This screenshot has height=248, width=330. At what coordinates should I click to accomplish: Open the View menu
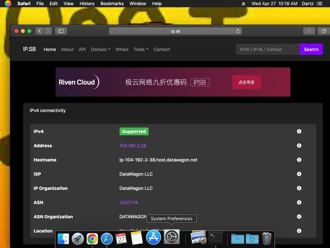pos(69,4)
